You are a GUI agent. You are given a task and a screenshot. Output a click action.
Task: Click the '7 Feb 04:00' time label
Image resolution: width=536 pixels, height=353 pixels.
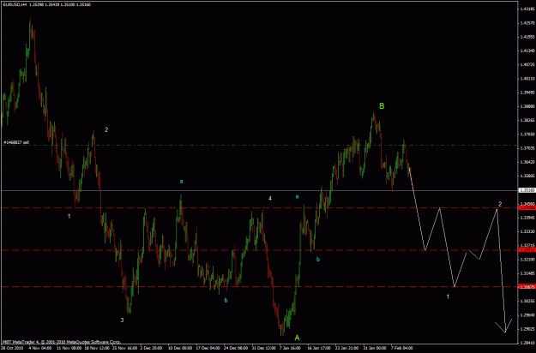[x=402, y=348]
